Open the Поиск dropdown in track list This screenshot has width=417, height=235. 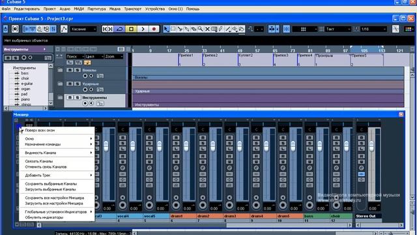point(75,56)
